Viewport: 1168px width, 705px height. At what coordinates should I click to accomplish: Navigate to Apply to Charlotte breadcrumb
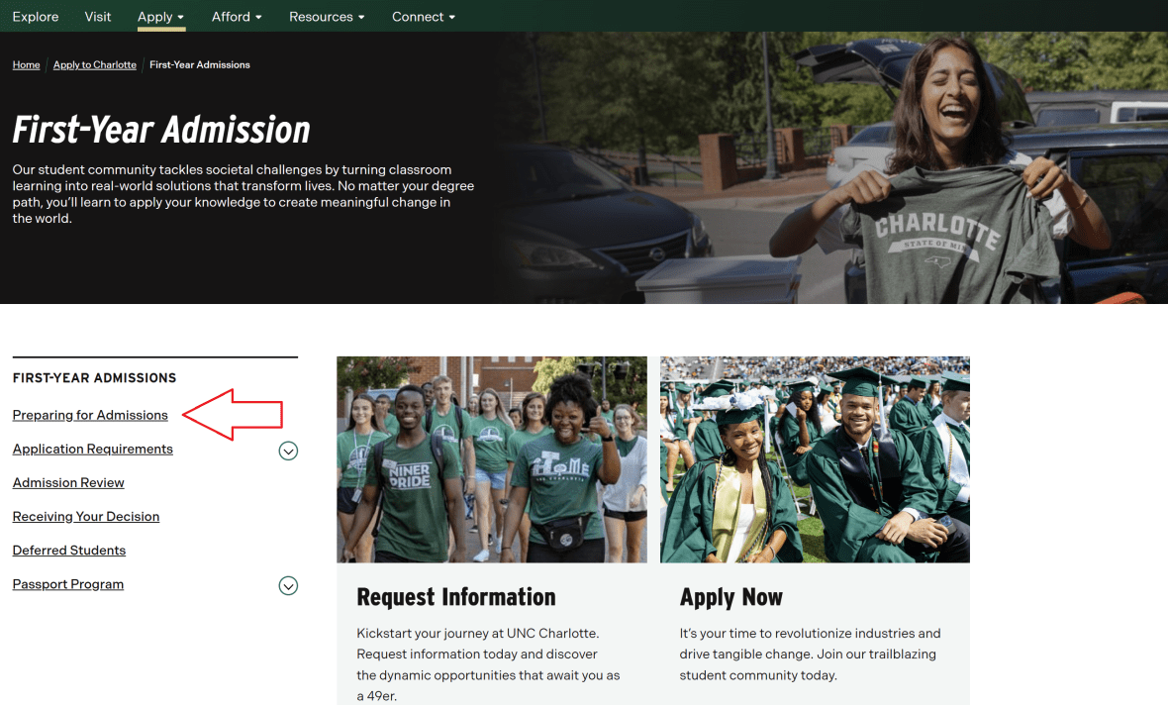tap(95, 65)
